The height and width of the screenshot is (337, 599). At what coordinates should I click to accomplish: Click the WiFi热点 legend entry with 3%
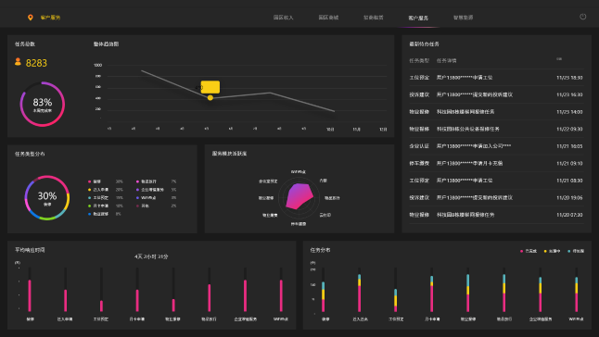[156, 198]
